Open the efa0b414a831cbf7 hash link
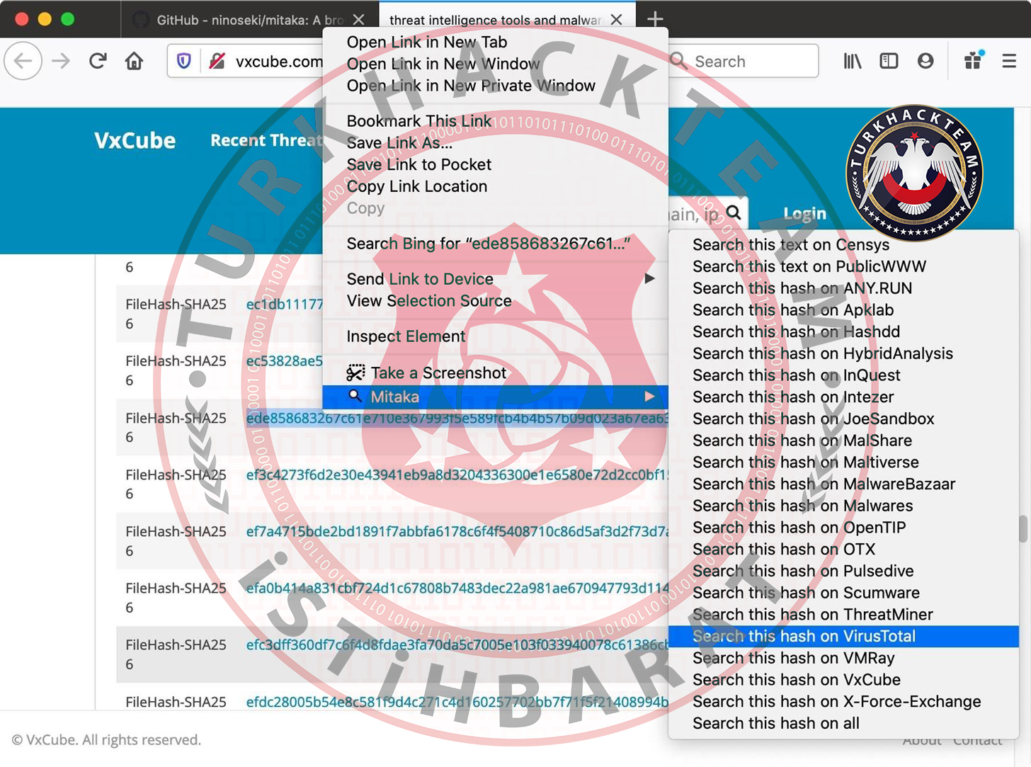Image resolution: width=1031 pixels, height=767 pixels. pos(457,589)
